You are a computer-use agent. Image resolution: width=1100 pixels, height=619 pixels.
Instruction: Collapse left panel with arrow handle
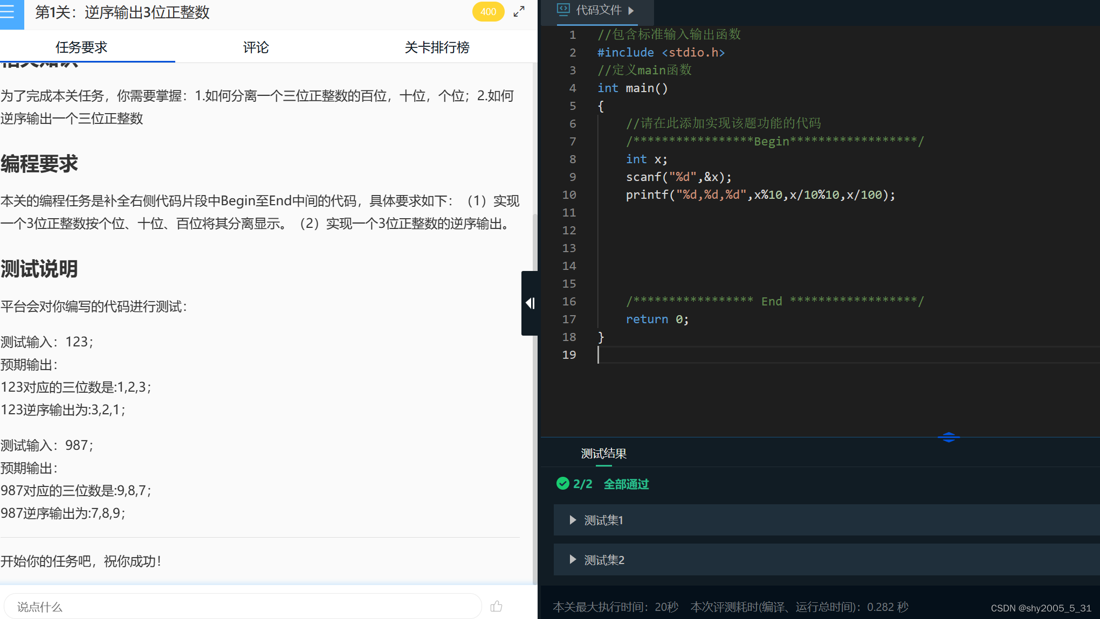530,303
